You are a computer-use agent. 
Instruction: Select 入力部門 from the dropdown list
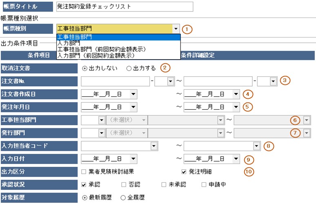coord(69,43)
